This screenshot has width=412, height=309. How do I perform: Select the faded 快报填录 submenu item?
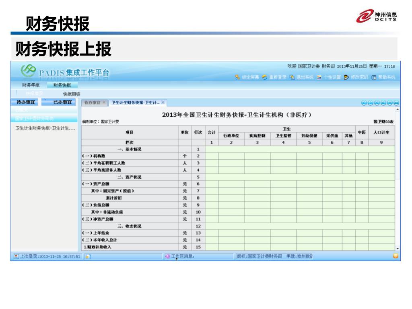pyautogui.click(x=34, y=93)
